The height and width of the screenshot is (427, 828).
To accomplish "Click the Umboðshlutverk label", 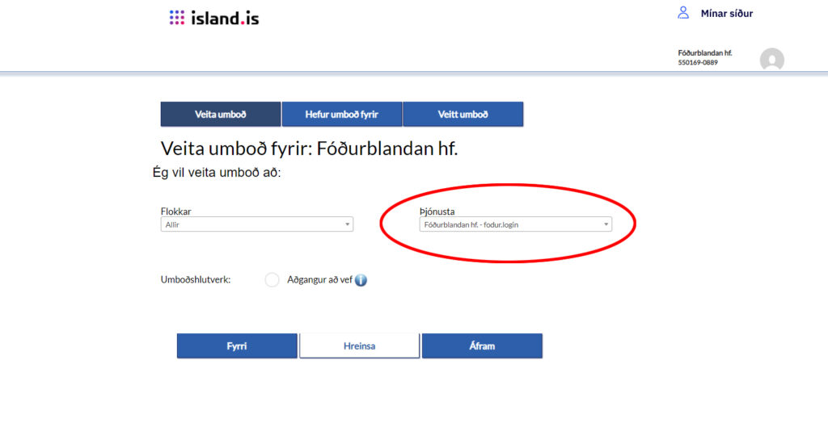I will pyautogui.click(x=196, y=279).
